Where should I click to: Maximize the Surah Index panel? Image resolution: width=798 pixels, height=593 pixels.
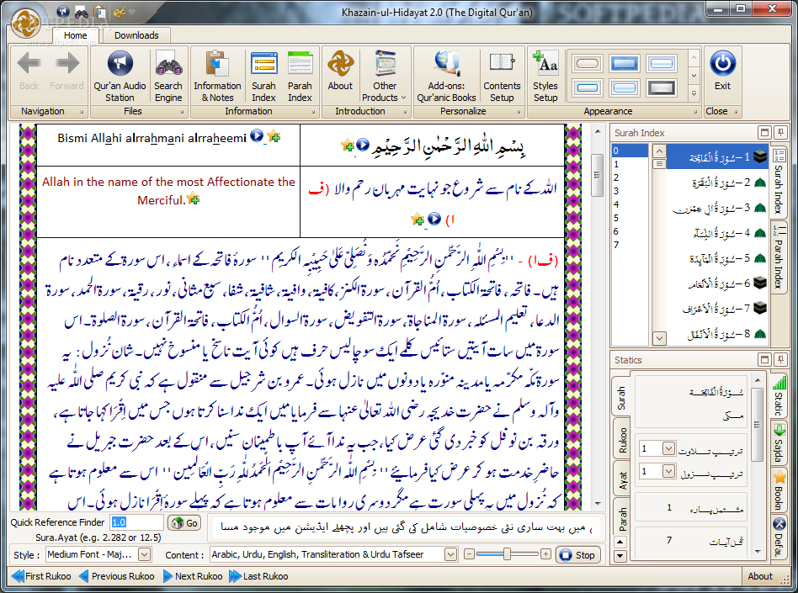click(x=763, y=133)
